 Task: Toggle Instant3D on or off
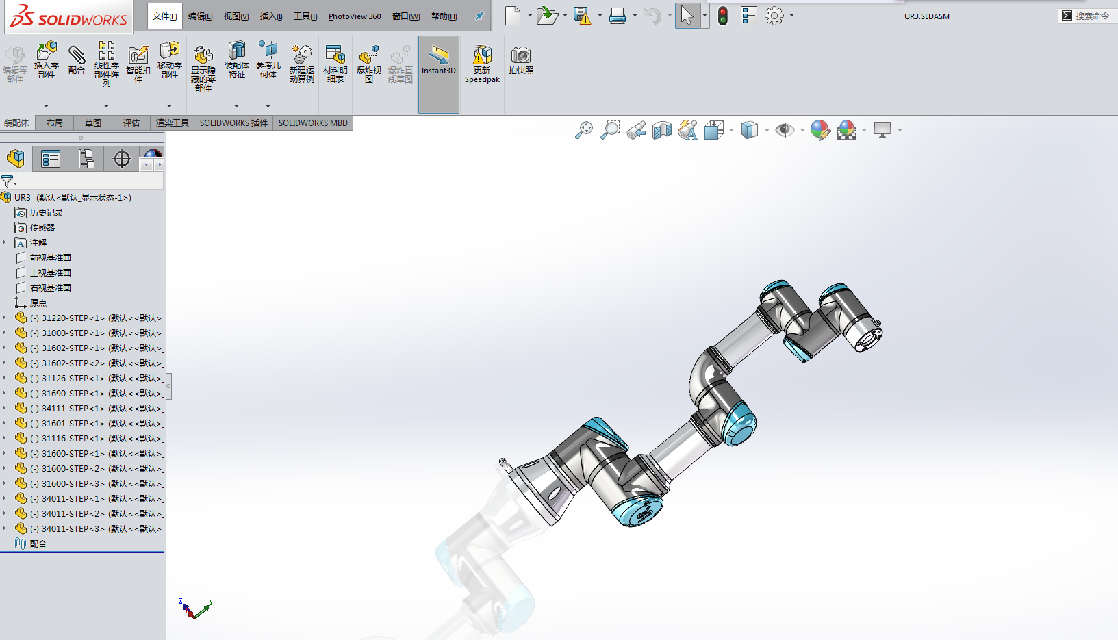click(439, 74)
